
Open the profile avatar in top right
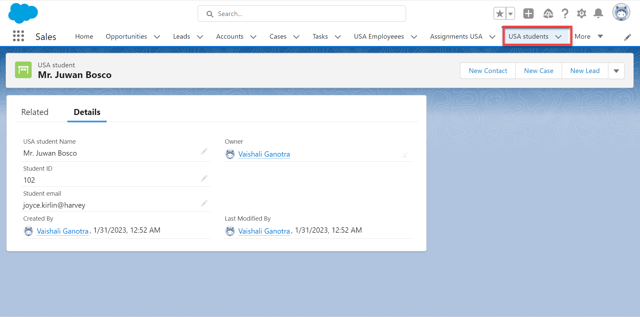tap(621, 12)
